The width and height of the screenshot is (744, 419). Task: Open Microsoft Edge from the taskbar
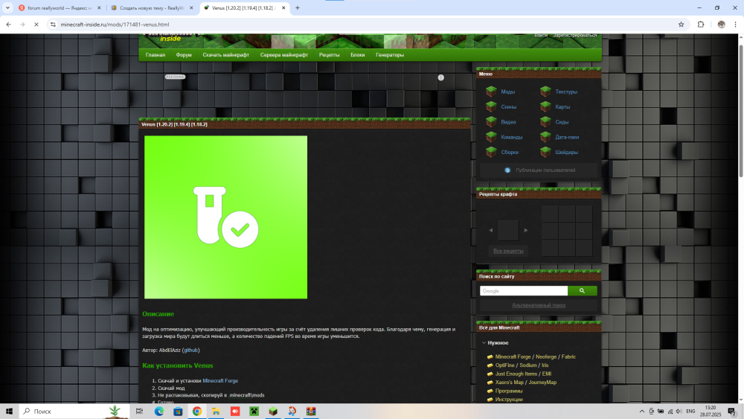point(159,412)
